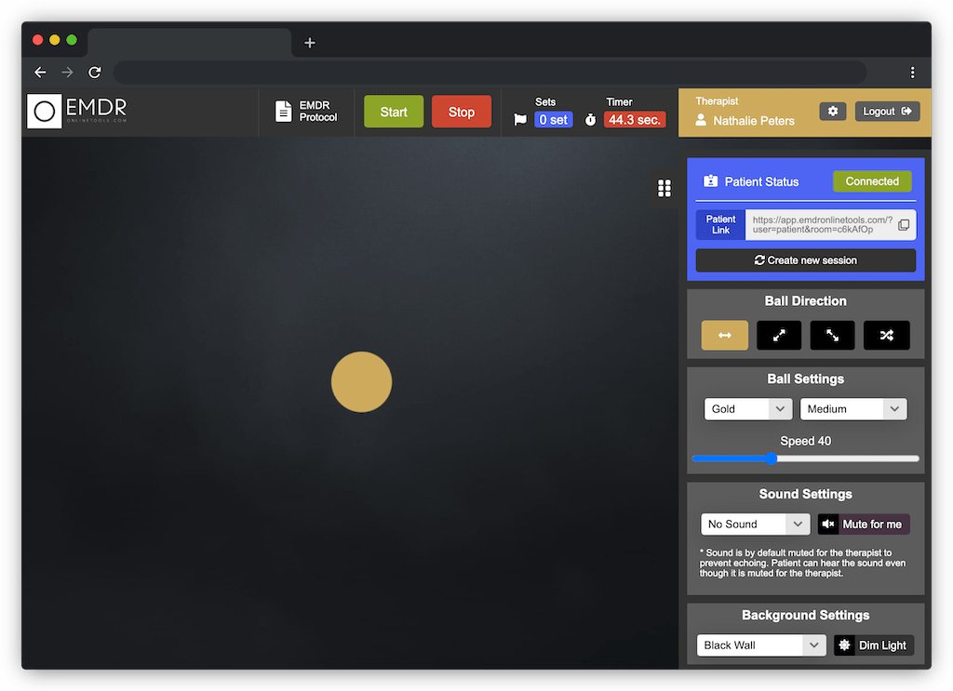Select the random ball direction mode
The width and height of the screenshot is (953, 691).
tap(886, 335)
